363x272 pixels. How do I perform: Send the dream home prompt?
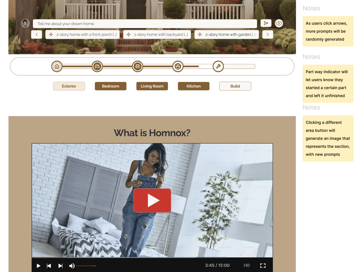click(266, 23)
